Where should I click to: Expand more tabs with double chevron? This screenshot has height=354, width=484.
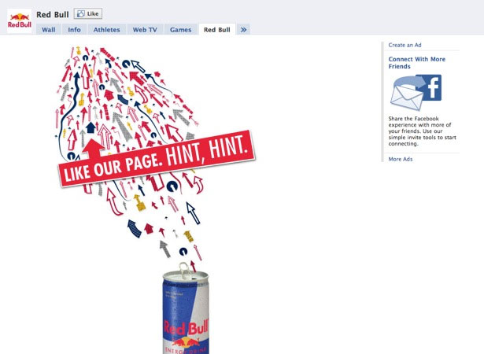243,30
